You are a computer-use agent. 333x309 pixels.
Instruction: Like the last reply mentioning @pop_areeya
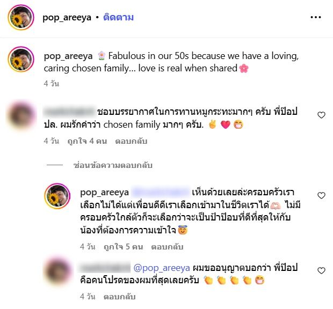(x=322, y=271)
